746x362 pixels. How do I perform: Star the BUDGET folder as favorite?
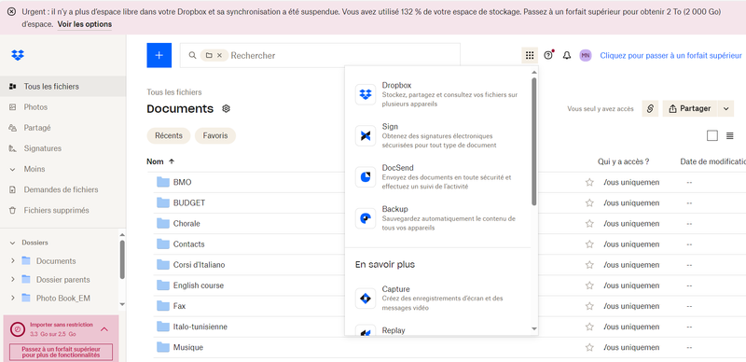coord(589,202)
